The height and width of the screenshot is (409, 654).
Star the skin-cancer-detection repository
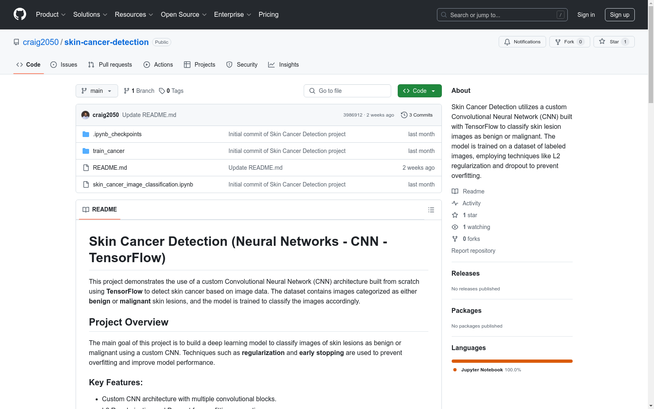click(614, 42)
